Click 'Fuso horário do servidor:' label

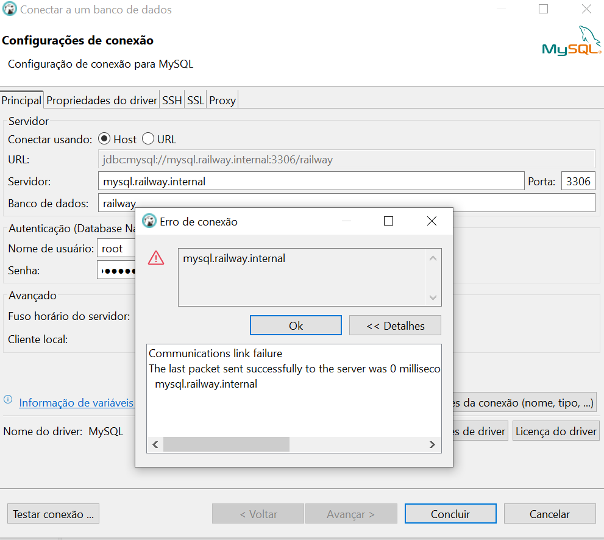(69, 316)
